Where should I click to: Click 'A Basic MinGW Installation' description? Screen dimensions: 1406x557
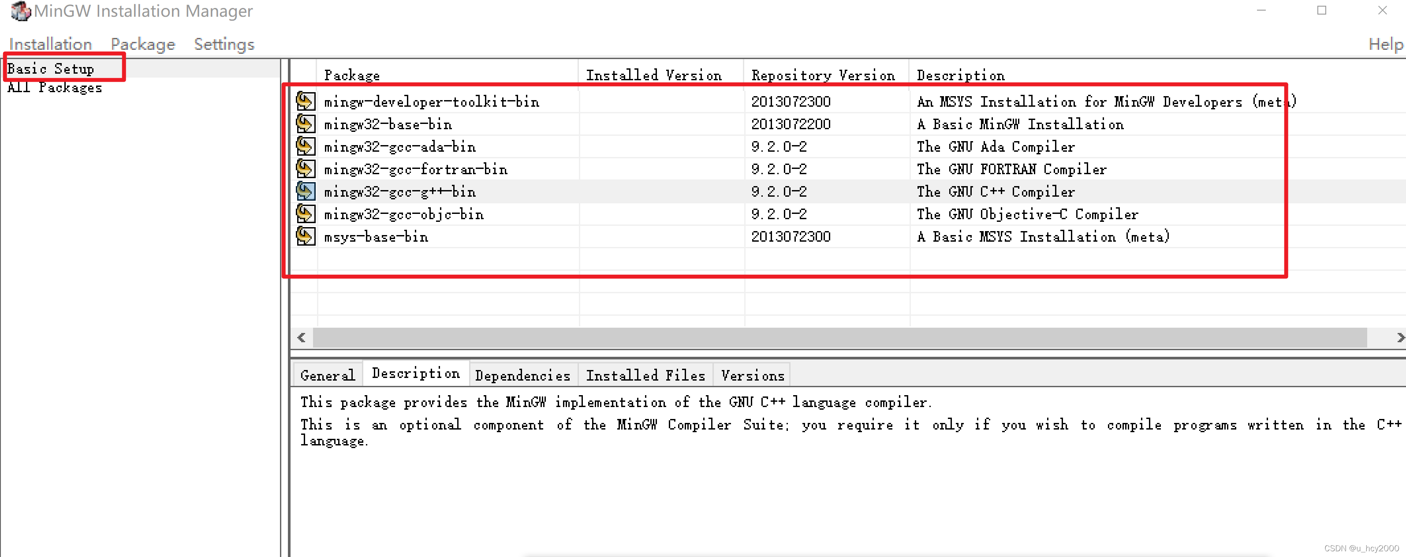click(x=1020, y=124)
